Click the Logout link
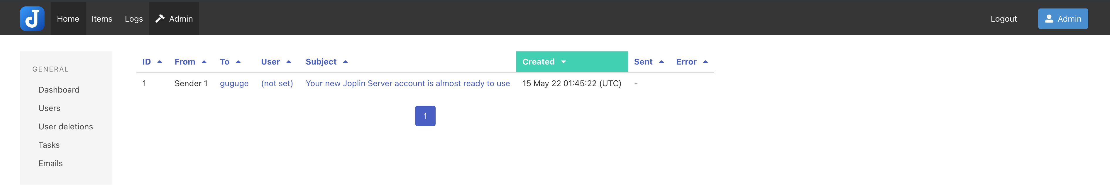This screenshot has width=1110, height=191. coord(1003,19)
